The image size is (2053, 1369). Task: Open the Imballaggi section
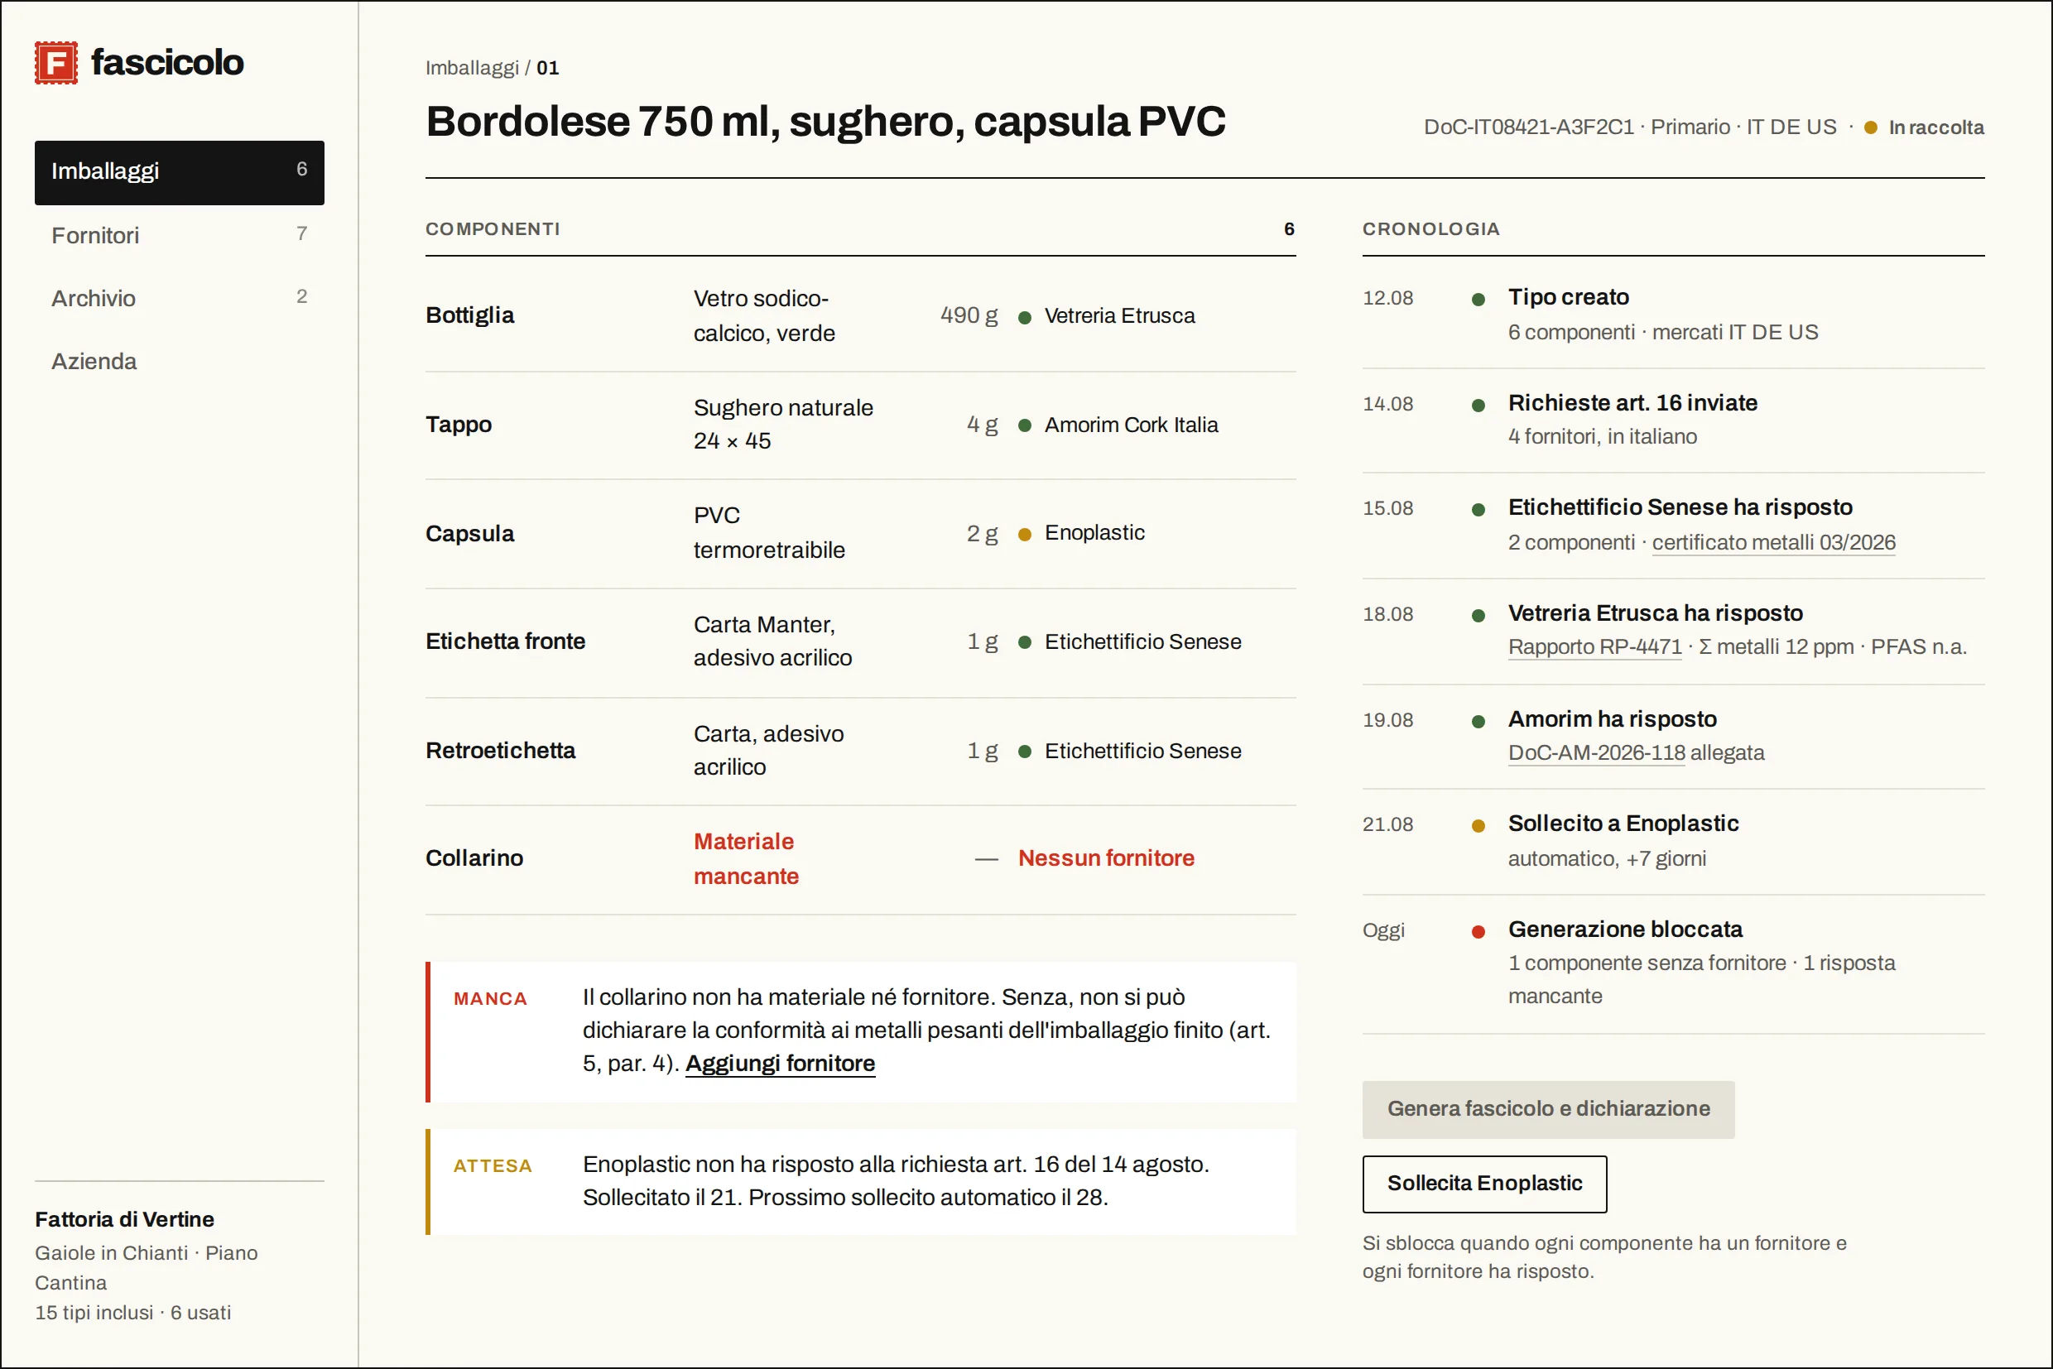click(x=179, y=172)
